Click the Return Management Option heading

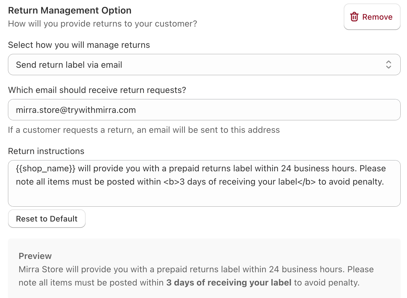click(x=70, y=10)
